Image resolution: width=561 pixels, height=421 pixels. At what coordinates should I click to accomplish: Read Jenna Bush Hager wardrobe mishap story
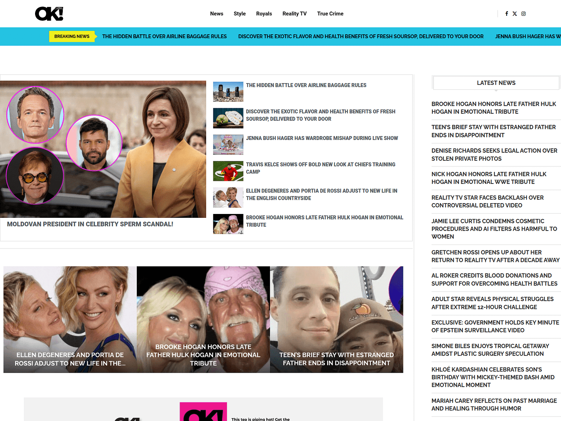point(322,138)
